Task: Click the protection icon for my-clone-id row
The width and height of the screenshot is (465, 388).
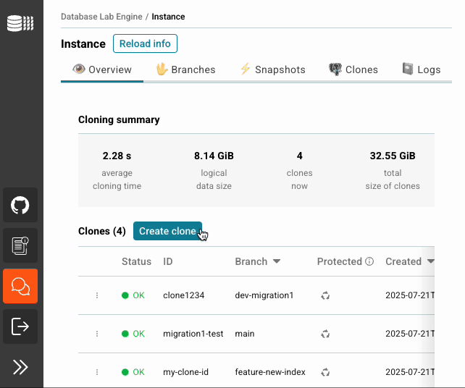Action: [x=325, y=372]
